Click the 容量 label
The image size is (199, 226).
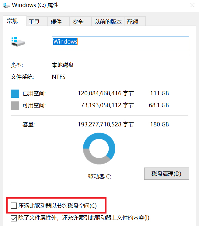coord(29,125)
